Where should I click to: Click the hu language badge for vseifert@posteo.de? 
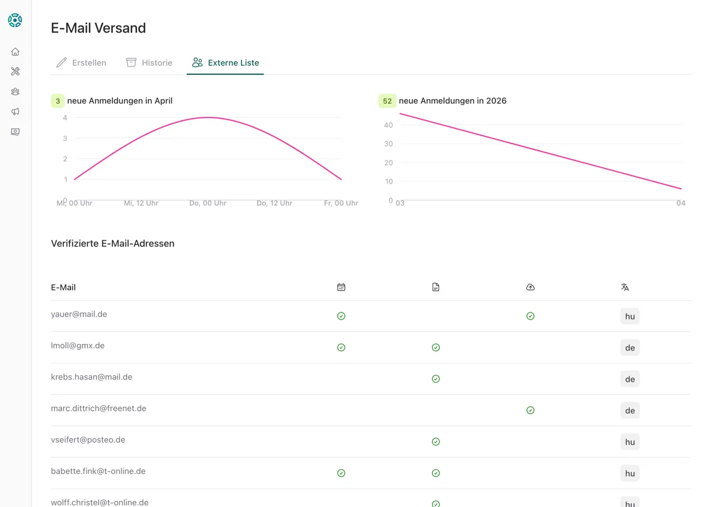coord(630,442)
